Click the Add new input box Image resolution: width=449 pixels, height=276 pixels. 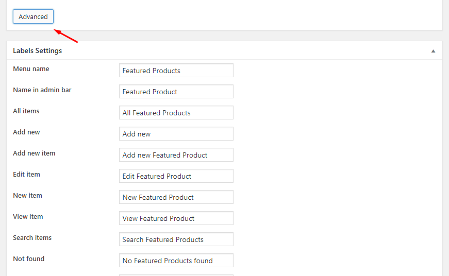point(176,134)
